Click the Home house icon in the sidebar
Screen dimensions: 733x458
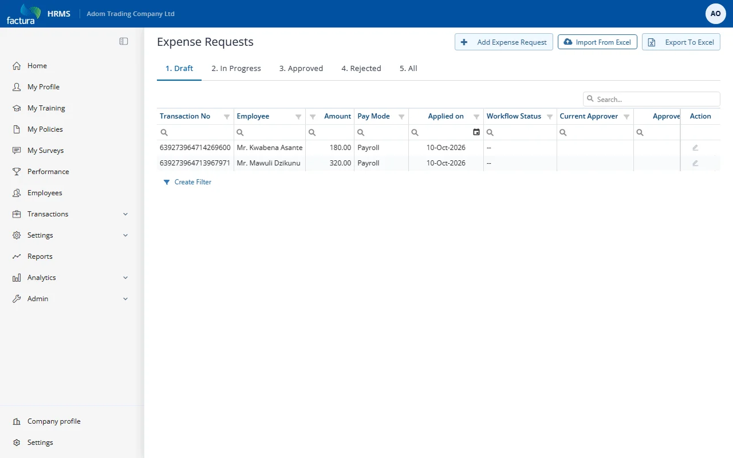pyautogui.click(x=17, y=66)
